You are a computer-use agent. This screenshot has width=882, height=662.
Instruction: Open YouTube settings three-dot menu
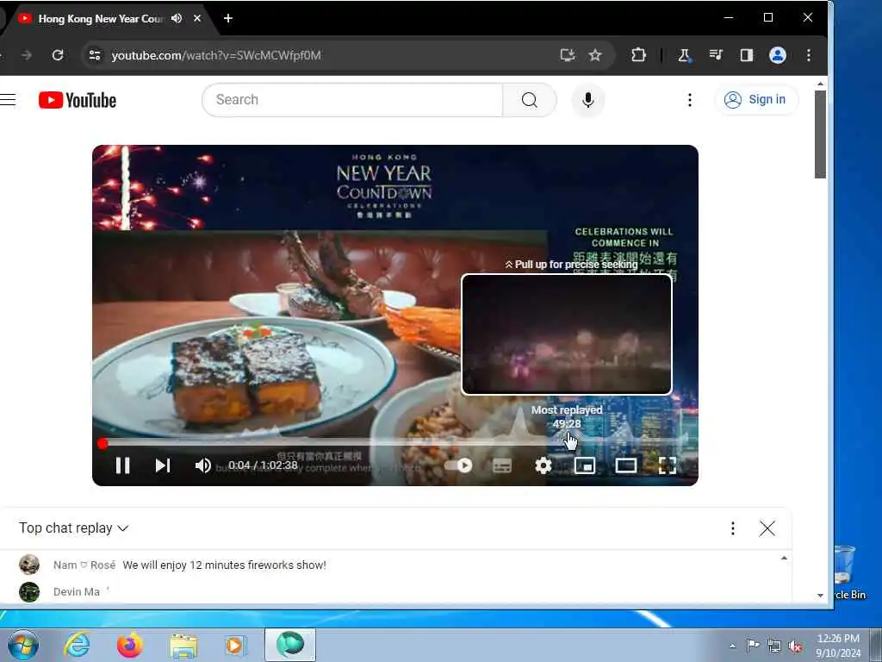(690, 100)
